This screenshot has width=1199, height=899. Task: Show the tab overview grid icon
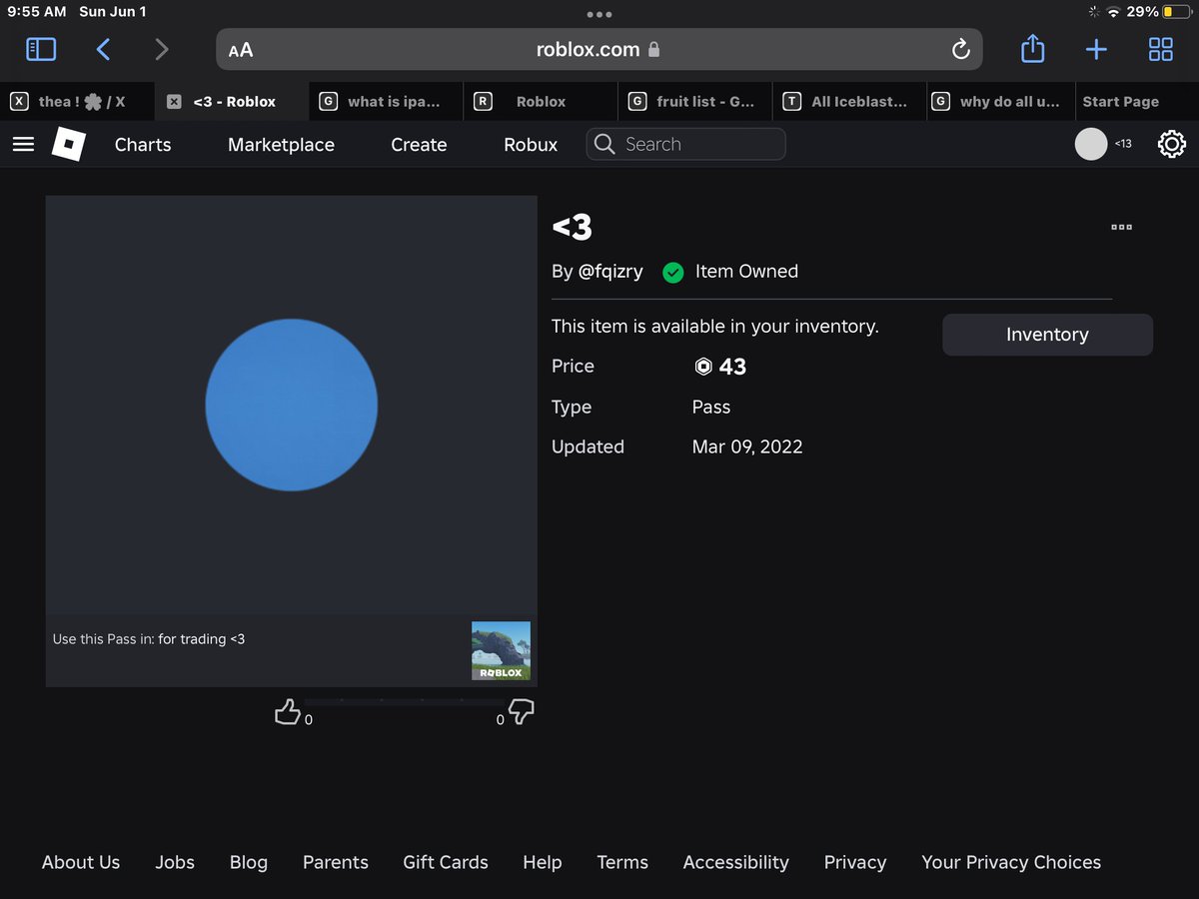pyautogui.click(x=1160, y=50)
